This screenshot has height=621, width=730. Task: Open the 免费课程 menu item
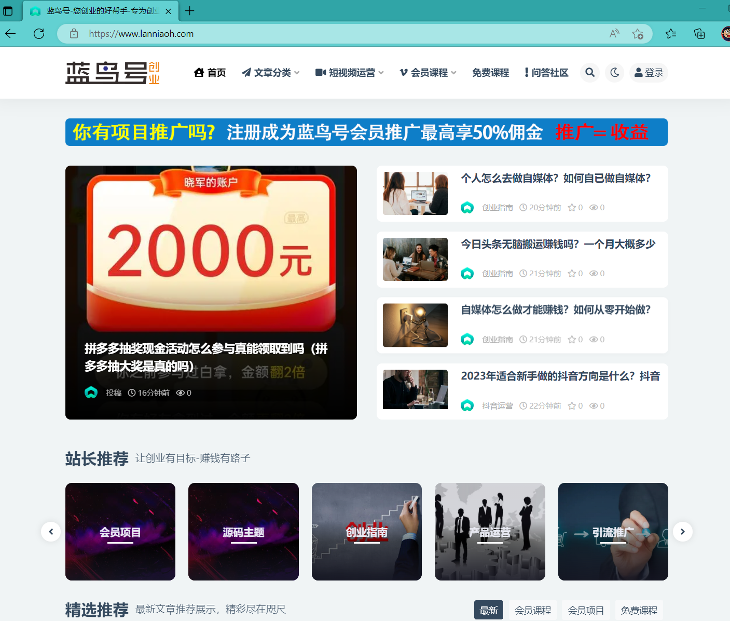490,73
